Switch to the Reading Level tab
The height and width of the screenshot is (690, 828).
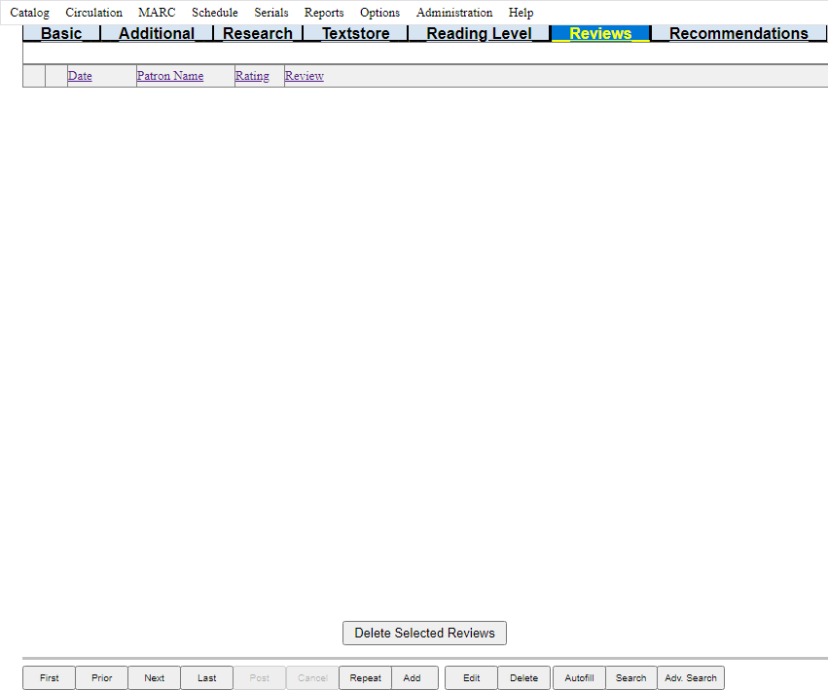pyautogui.click(x=479, y=34)
